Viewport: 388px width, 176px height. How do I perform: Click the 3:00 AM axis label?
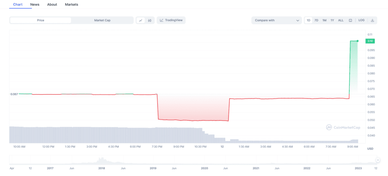266,147
